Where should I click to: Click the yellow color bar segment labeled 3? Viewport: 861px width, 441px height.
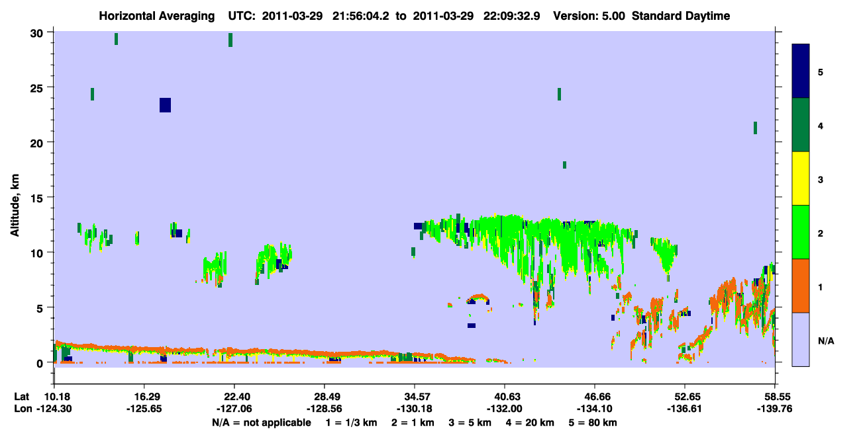pyautogui.click(x=801, y=179)
